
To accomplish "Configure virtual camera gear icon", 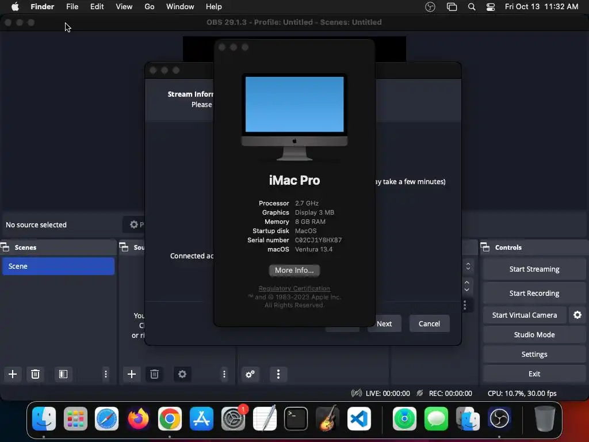I will point(577,315).
